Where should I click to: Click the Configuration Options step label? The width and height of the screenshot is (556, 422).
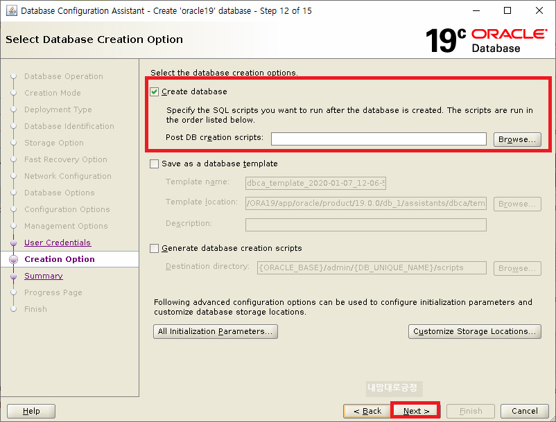[67, 210]
